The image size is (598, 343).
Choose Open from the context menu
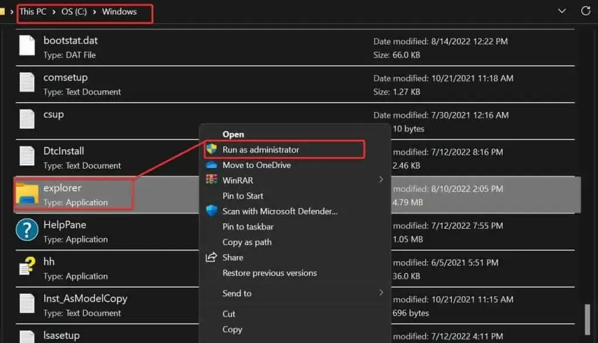pyautogui.click(x=234, y=135)
